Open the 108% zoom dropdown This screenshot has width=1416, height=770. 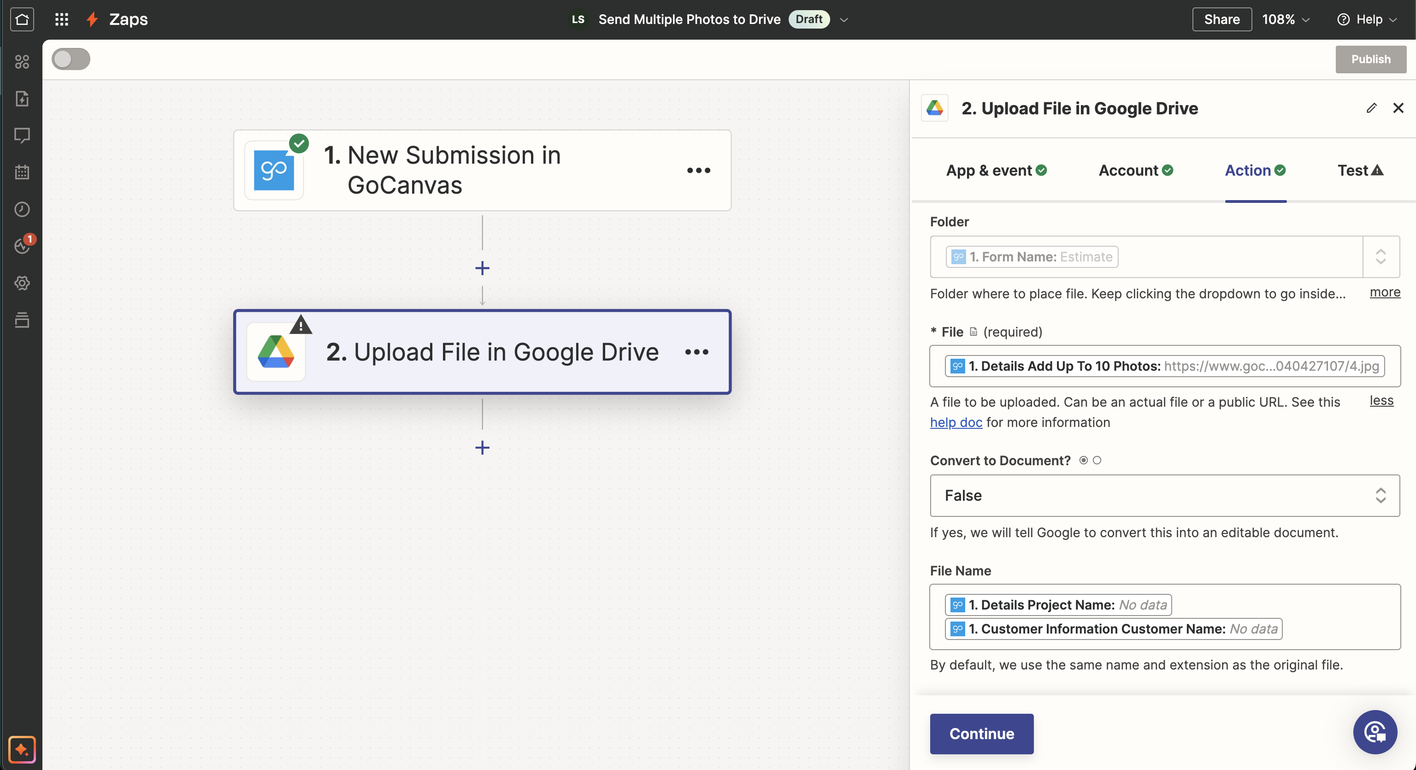pyautogui.click(x=1286, y=19)
